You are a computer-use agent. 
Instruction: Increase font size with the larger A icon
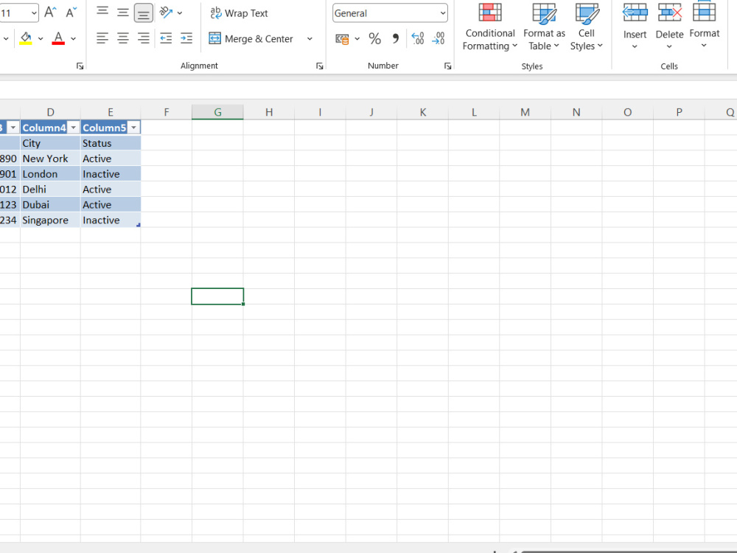point(50,13)
